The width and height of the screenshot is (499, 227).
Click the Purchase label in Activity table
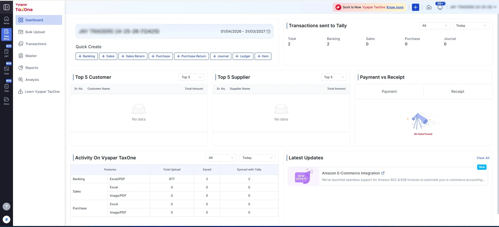pos(80,208)
